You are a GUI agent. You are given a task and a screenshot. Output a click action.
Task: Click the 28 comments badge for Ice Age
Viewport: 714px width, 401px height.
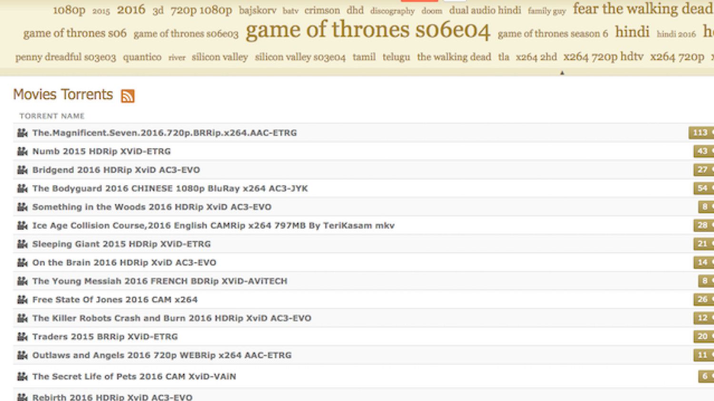tap(704, 225)
